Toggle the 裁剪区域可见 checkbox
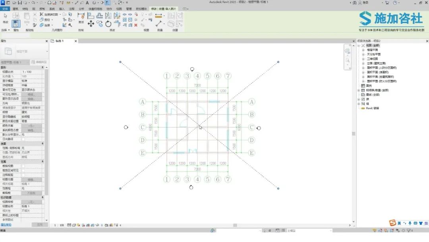The image size is (429, 242). coord(23,170)
